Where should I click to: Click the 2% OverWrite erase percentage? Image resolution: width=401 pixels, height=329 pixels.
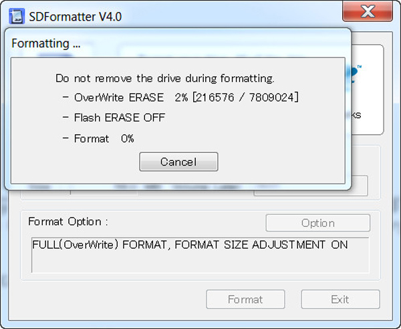coord(181,97)
